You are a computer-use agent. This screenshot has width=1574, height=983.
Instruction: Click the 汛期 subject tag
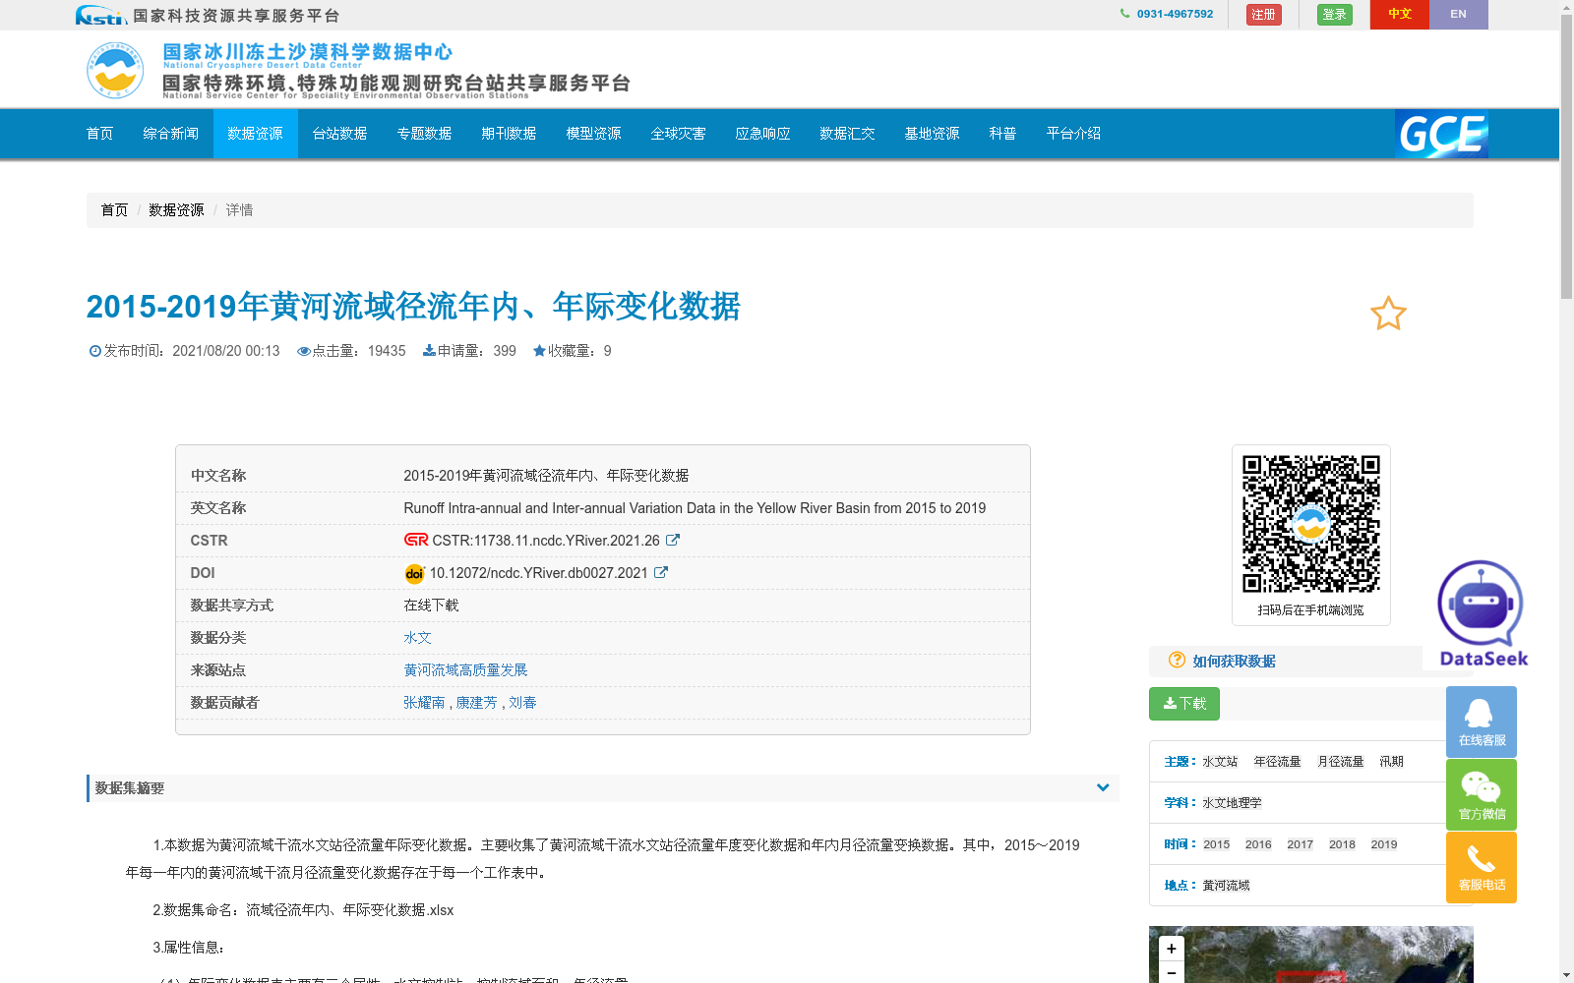(1391, 762)
